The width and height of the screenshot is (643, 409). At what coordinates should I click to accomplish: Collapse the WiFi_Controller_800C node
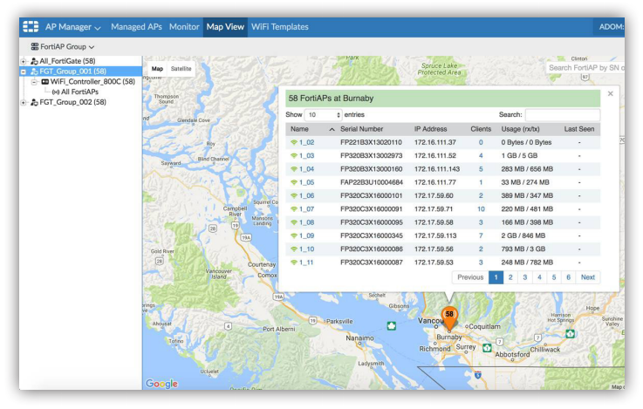(34, 82)
